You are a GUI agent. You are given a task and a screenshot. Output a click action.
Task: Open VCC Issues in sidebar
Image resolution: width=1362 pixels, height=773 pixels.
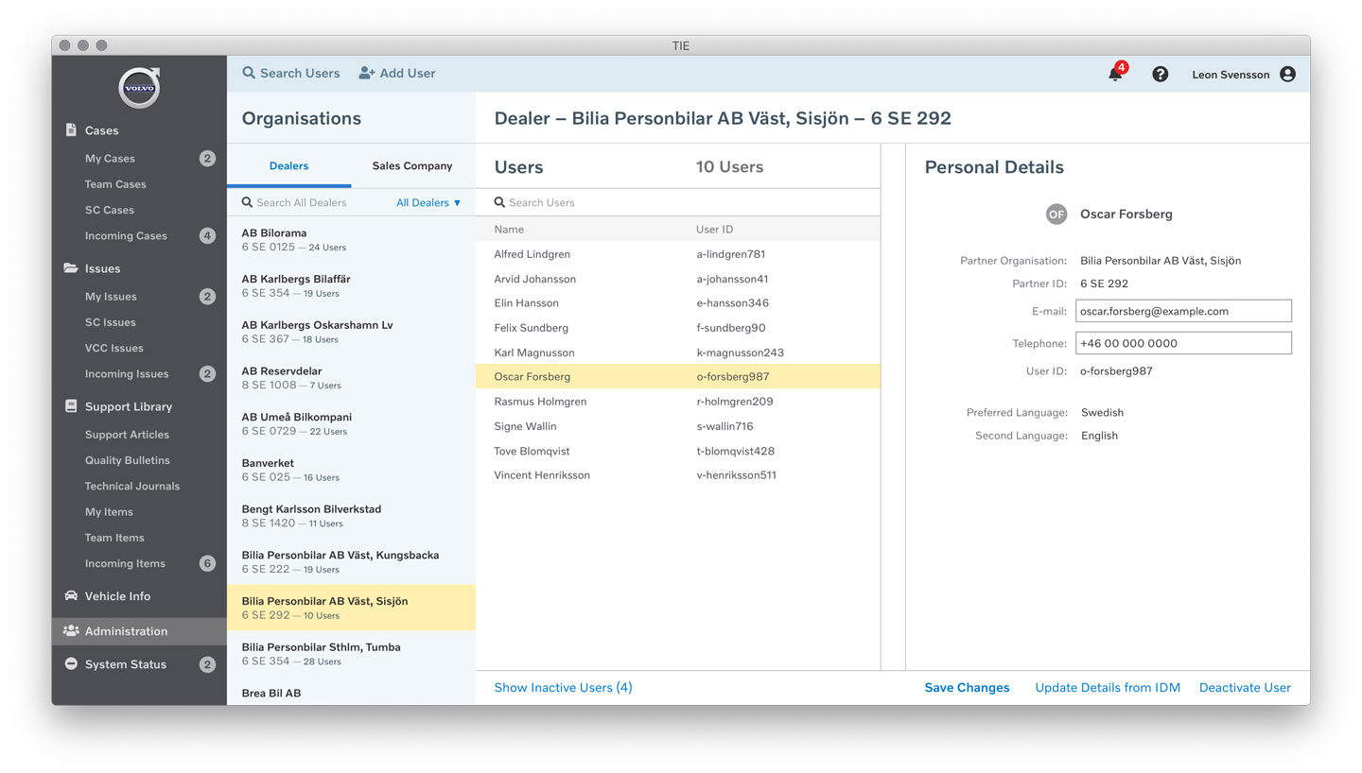click(114, 348)
